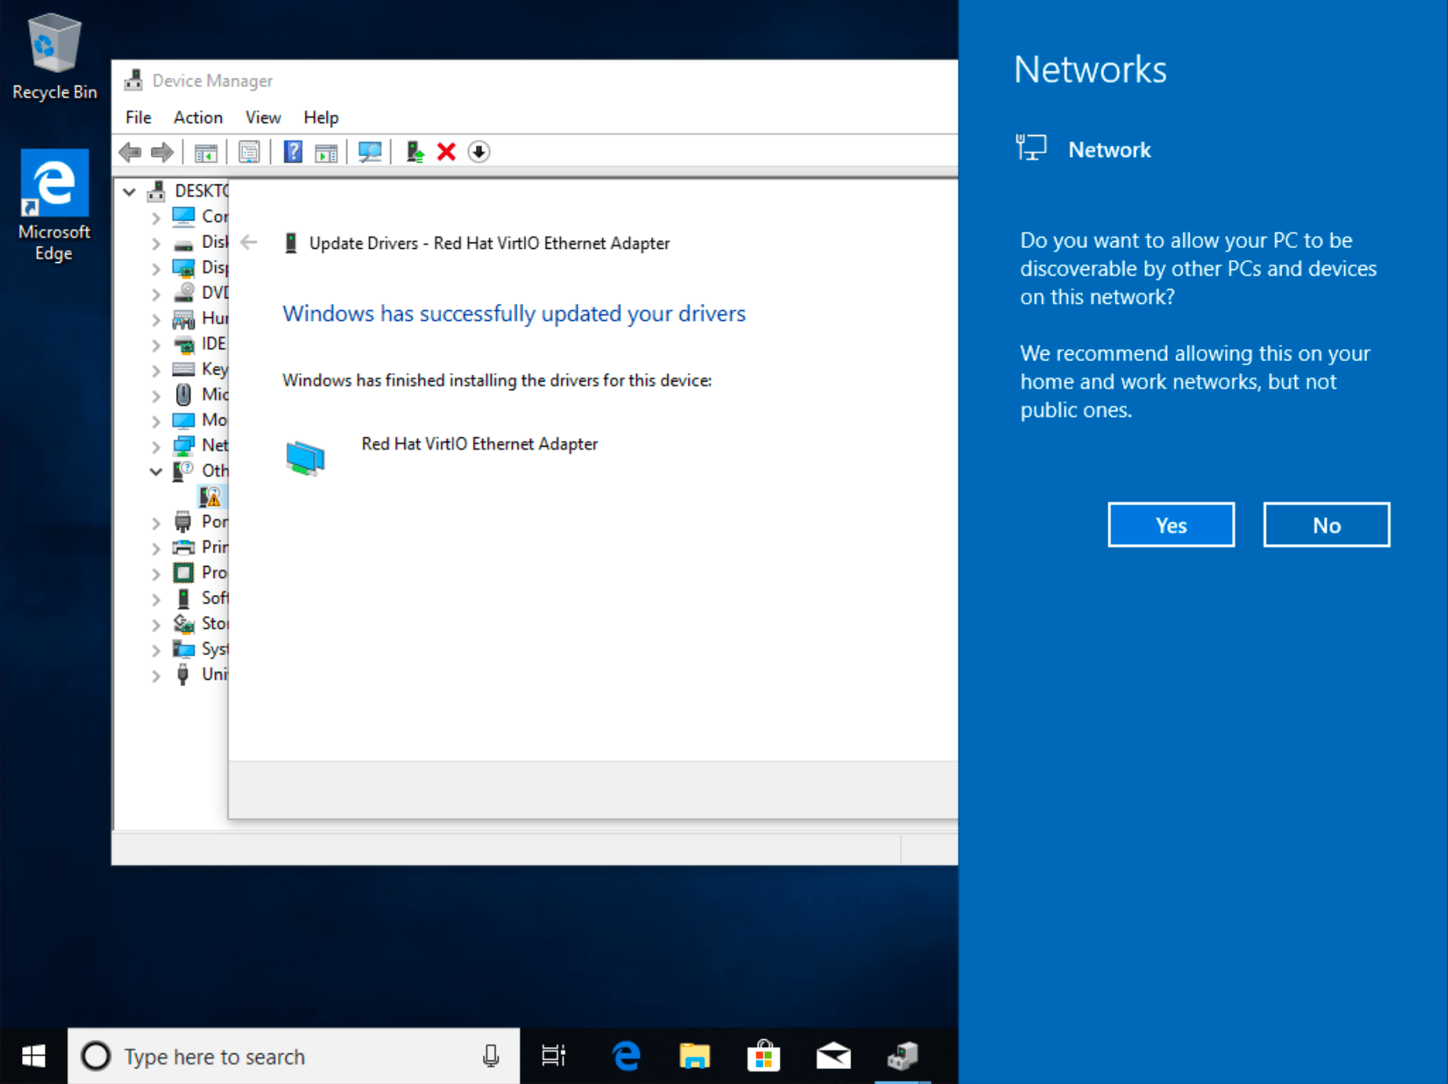Click 'Red Hat VirtIO Ethernet Adapter' device name

[x=480, y=443]
